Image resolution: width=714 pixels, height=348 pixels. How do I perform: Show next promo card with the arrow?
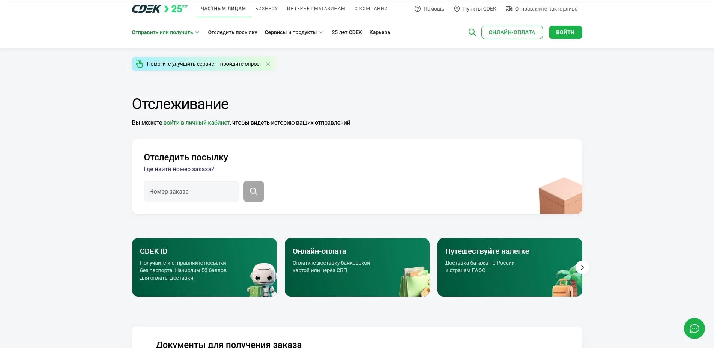coord(582,267)
